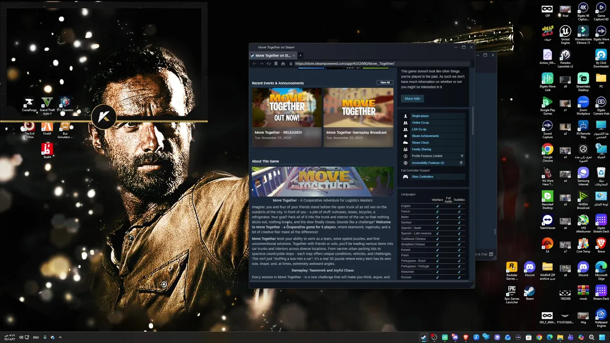Click the More Info button
Image resolution: width=610 pixels, height=343 pixels.
pos(412,99)
